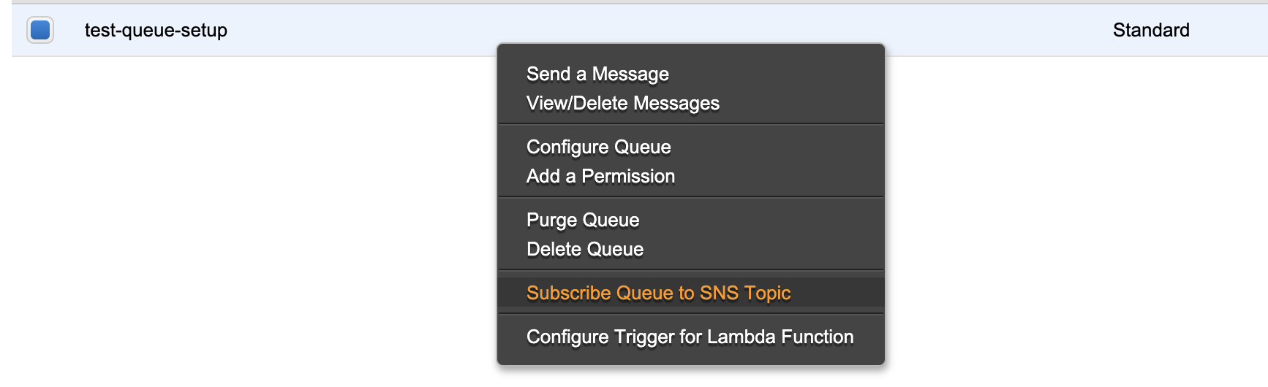The height and width of the screenshot is (387, 1268).
Task: Empty the queue with Purge Queue
Action: [x=583, y=220]
